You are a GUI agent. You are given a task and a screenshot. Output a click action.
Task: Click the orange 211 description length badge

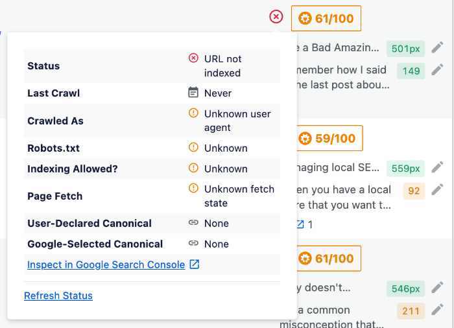click(411, 311)
